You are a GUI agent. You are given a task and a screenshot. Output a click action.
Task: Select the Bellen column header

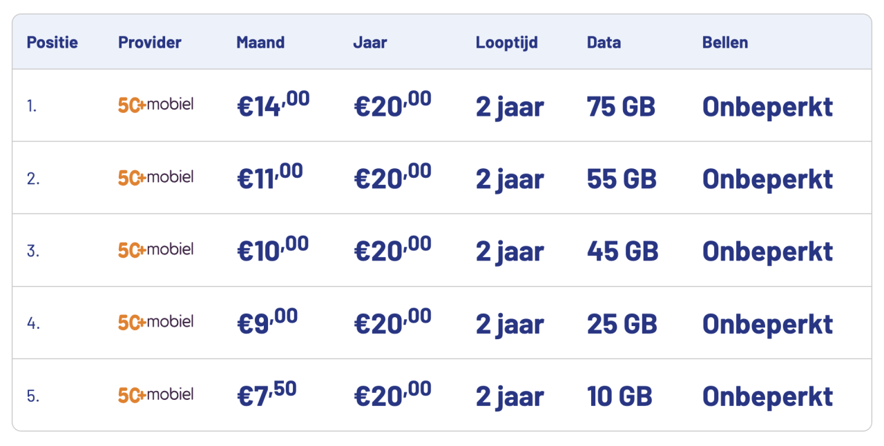click(x=725, y=42)
